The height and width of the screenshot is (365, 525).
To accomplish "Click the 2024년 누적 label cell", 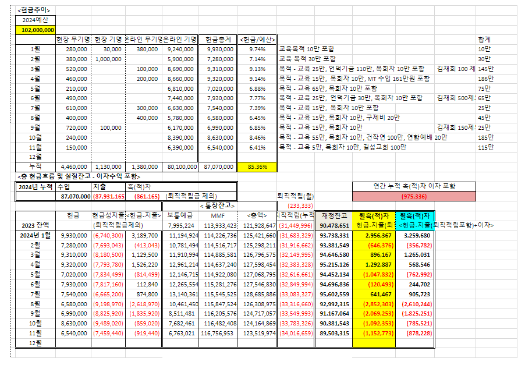I will pyautogui.click(x=35, y=187).
